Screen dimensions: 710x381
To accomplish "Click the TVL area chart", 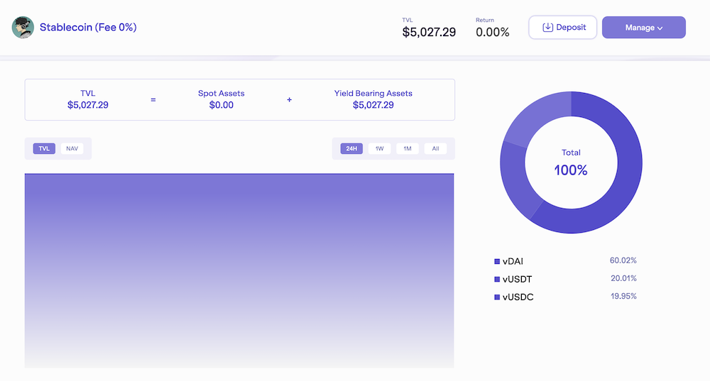I will pos(239,270).
